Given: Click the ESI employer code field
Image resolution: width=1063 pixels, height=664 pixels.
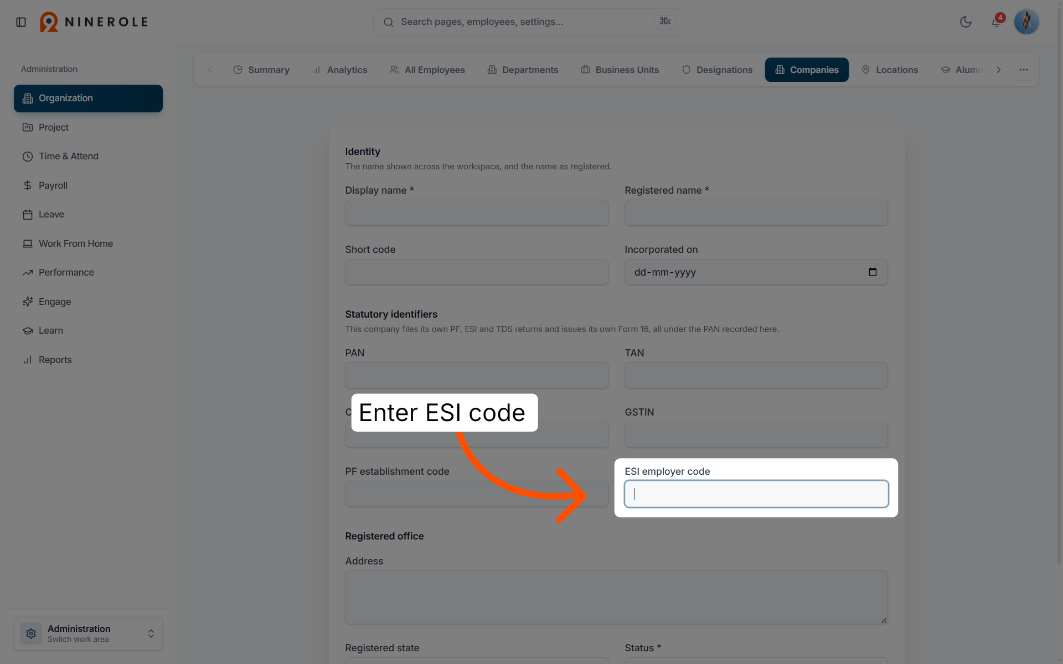Looking at the screenshot, I should (756, 494).
